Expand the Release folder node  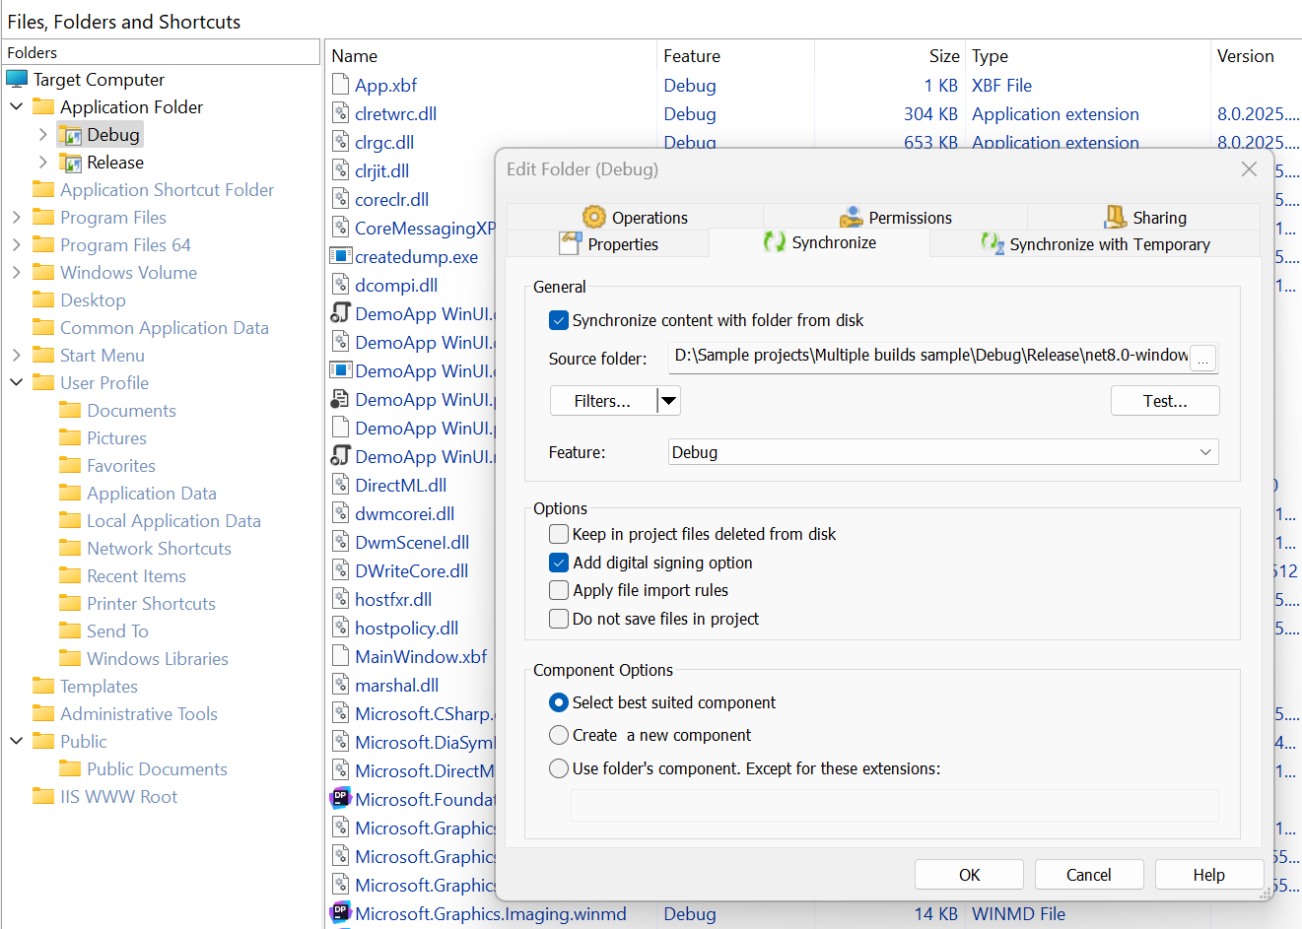click(x=43, y=162)
